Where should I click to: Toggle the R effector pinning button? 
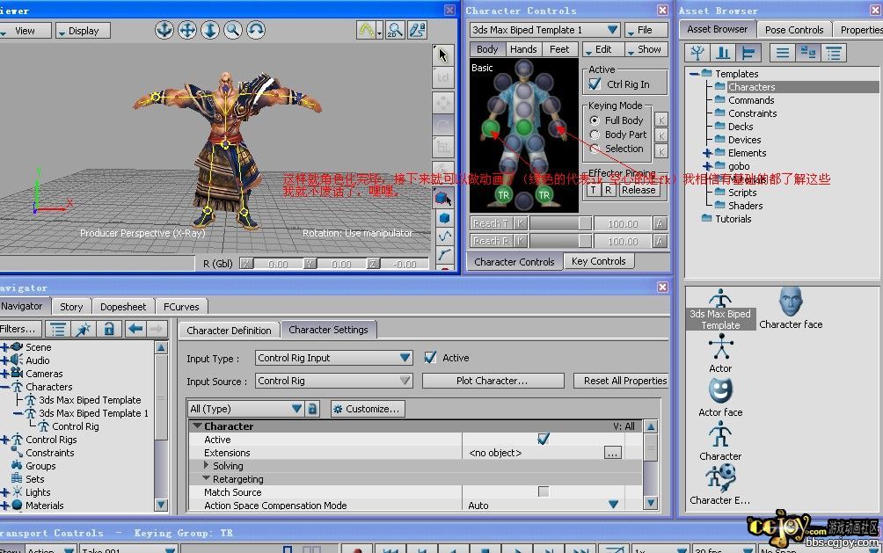[x=609, y=190]
